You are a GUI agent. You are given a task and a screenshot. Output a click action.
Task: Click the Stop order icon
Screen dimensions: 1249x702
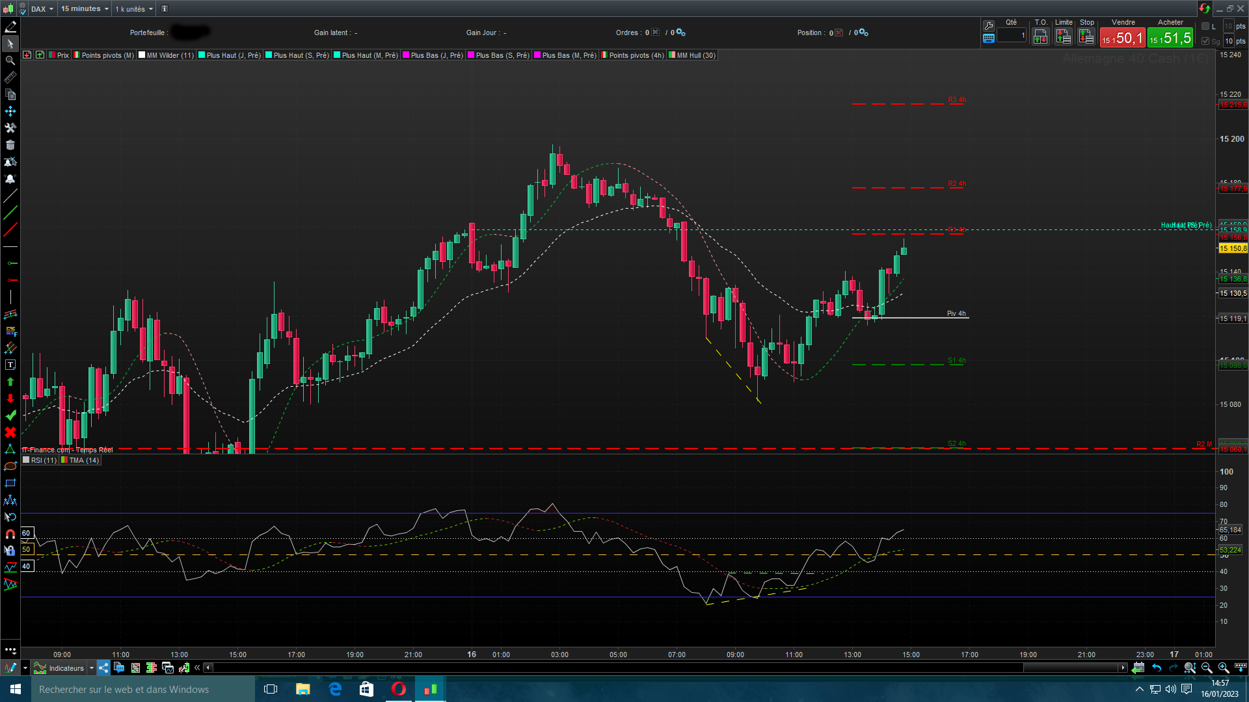[x=1086, y=37]
